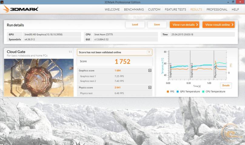Toggle the GPU Temperature legend swatch
Viewport: 245px width, 145px height.
[x=177, y=92]
